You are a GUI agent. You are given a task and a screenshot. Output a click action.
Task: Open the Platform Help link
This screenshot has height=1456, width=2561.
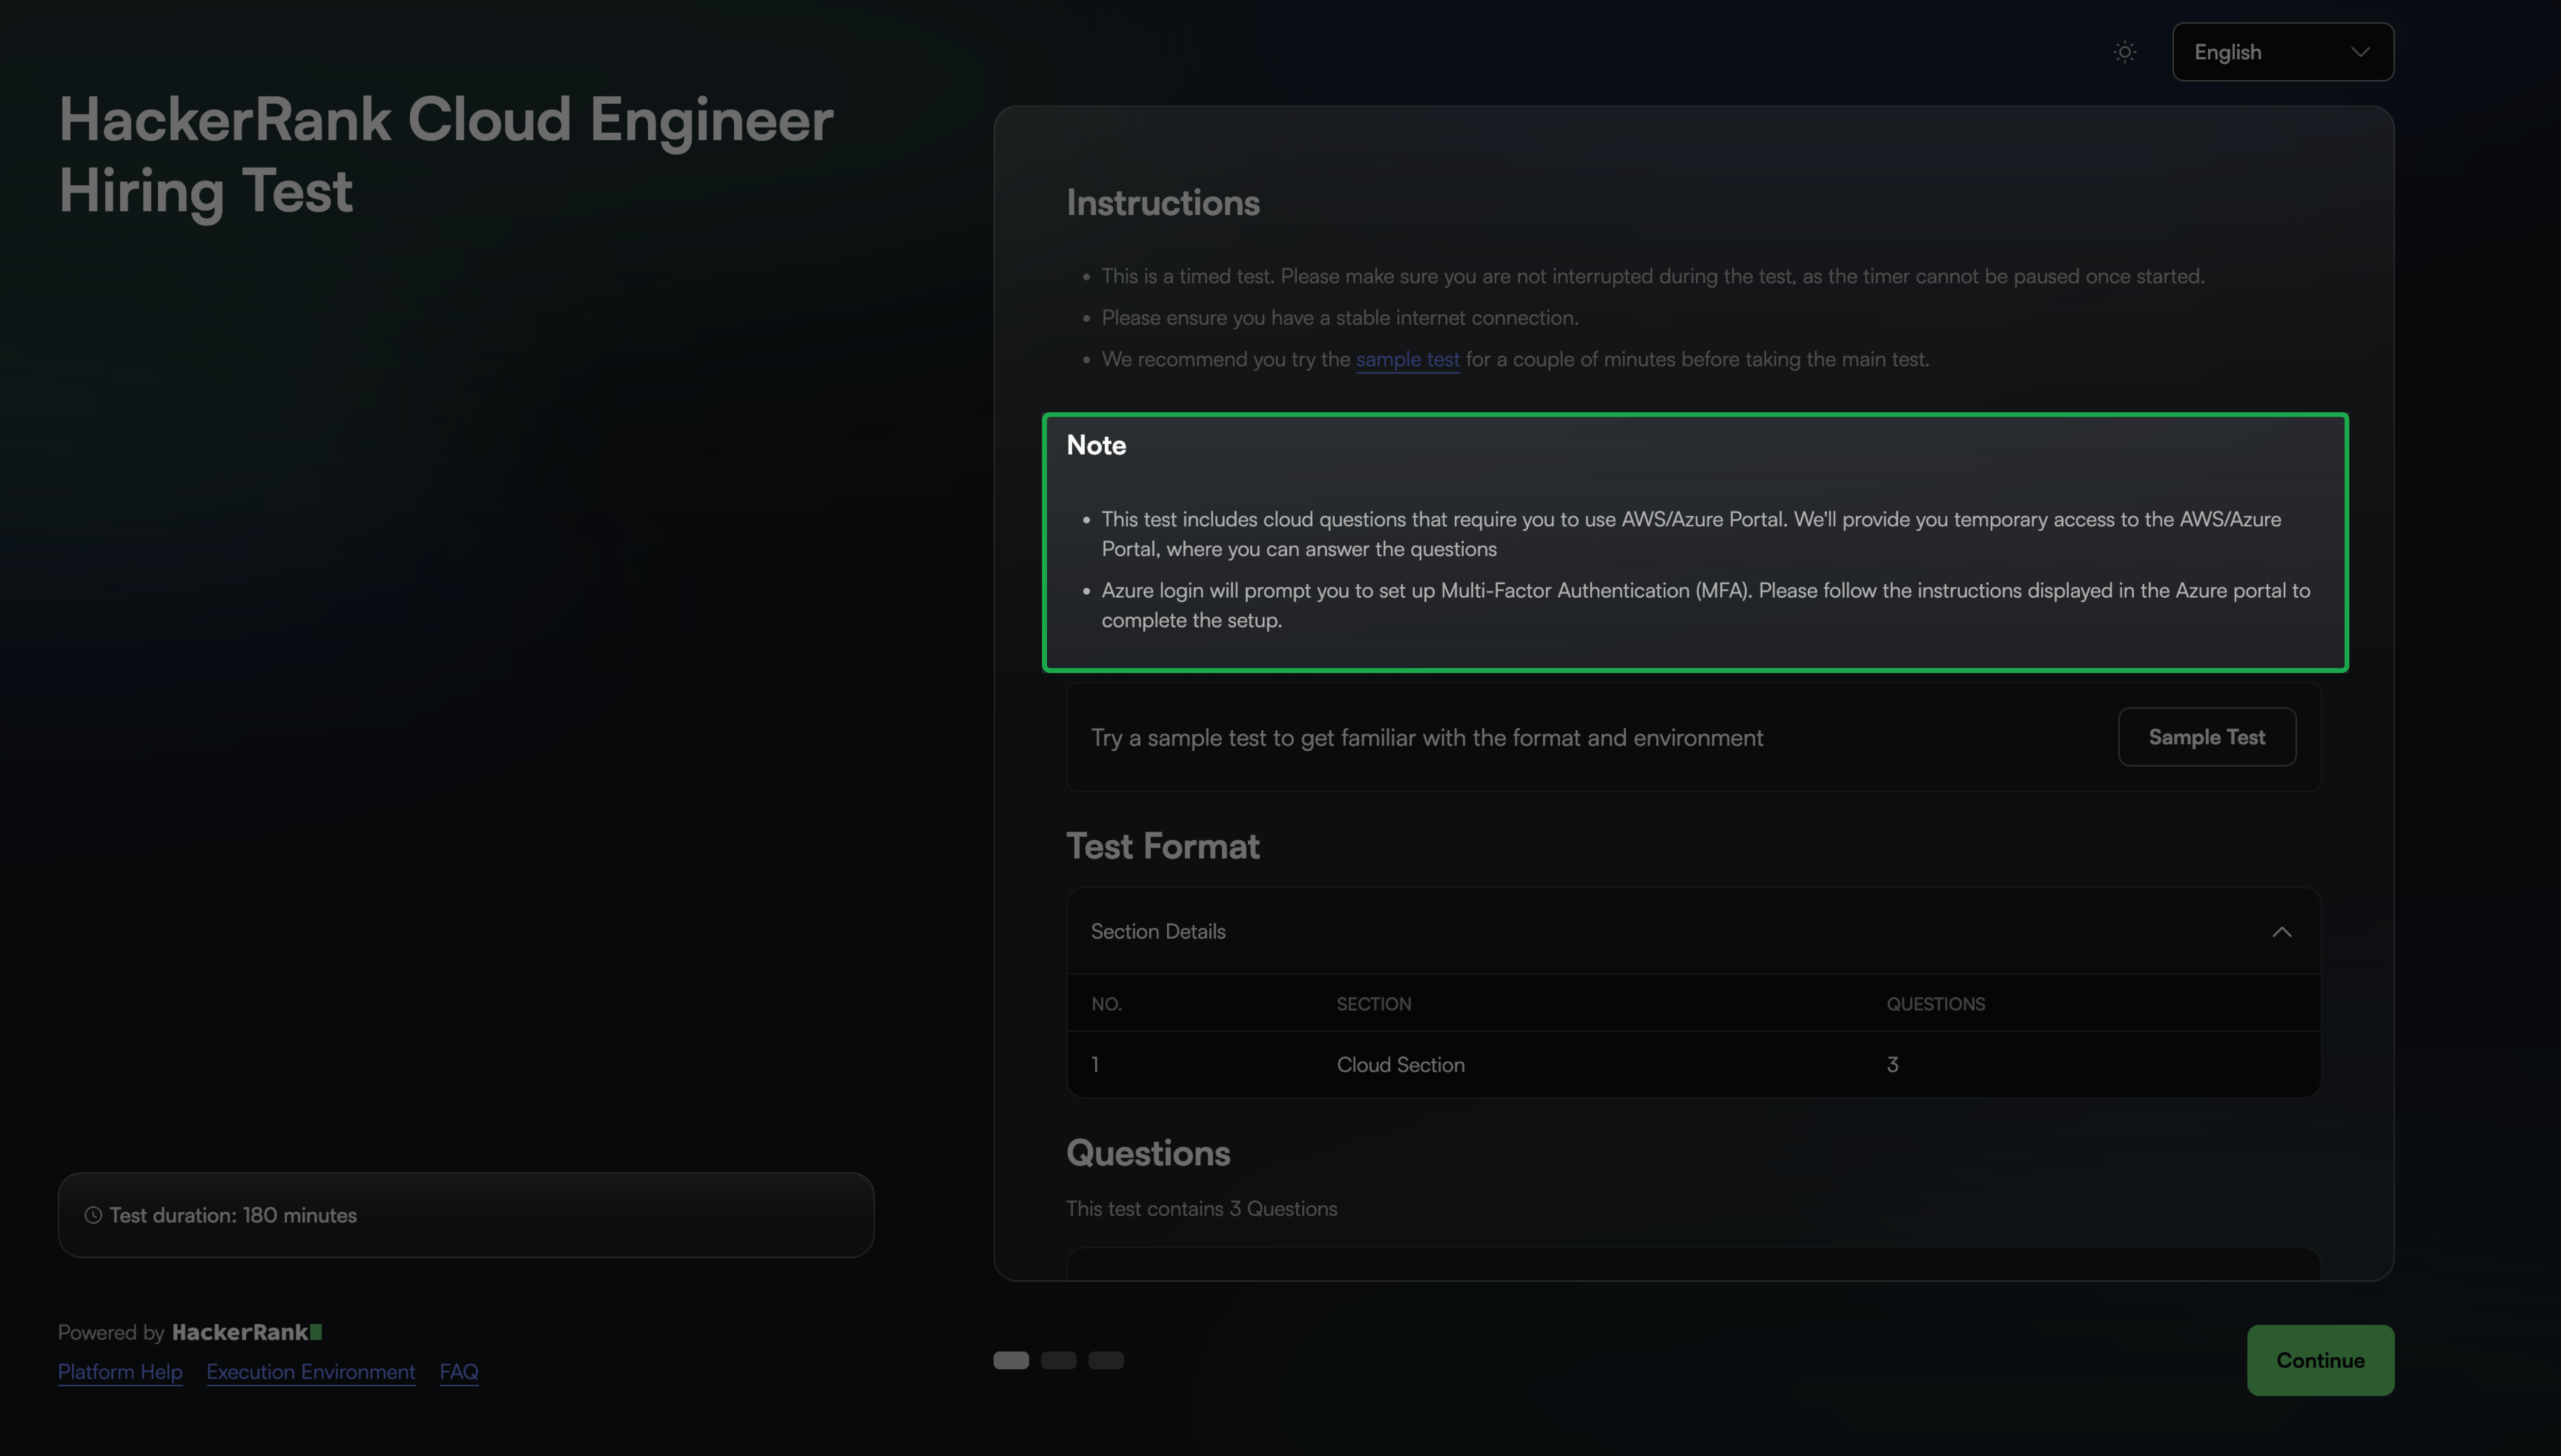pos(120,1372)
